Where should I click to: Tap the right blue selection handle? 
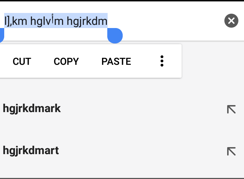(x=115, y=36)
